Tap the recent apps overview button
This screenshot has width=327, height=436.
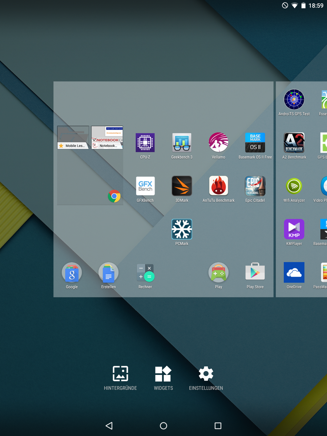218,425
